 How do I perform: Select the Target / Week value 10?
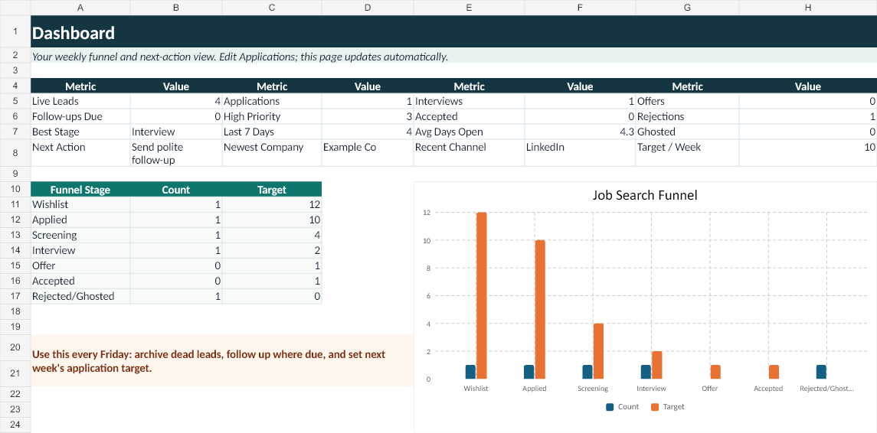click(807, 152)
